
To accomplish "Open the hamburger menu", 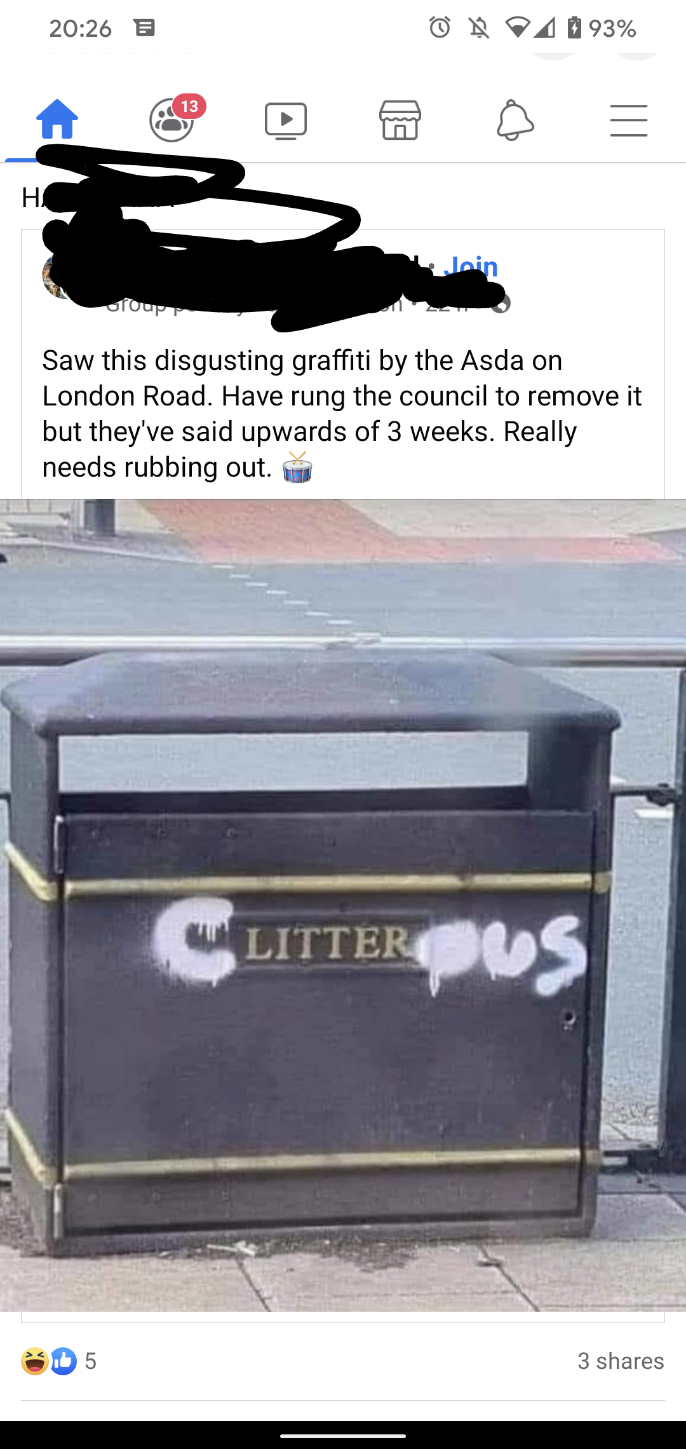I will coord(629,120).
